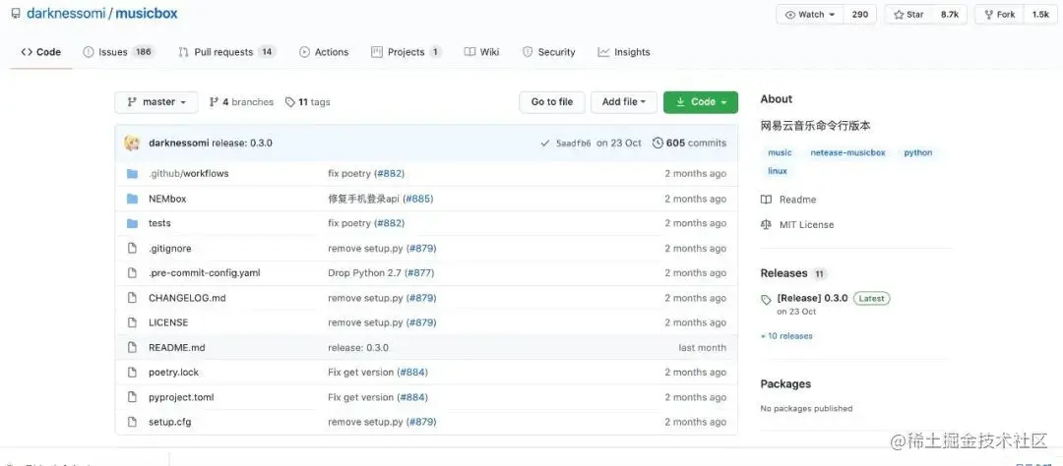
Task: Click the file icon for setup.cfg
Action: pyautogui.click(x=132, y=422)
